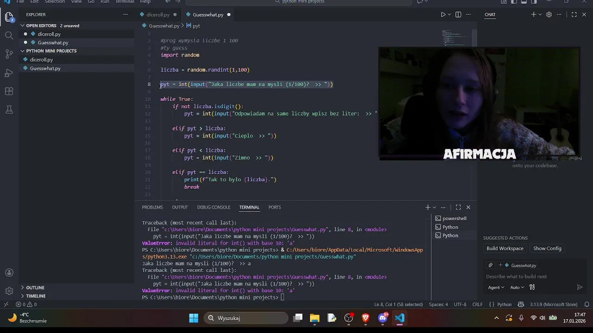The image size is (593, 333).
Task: Close the Chat side panel
Action: [584, 15]
